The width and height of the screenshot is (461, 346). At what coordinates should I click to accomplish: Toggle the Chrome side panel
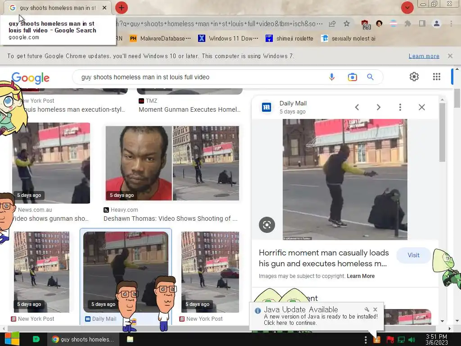pyautogui.click(x=422, y=23)
